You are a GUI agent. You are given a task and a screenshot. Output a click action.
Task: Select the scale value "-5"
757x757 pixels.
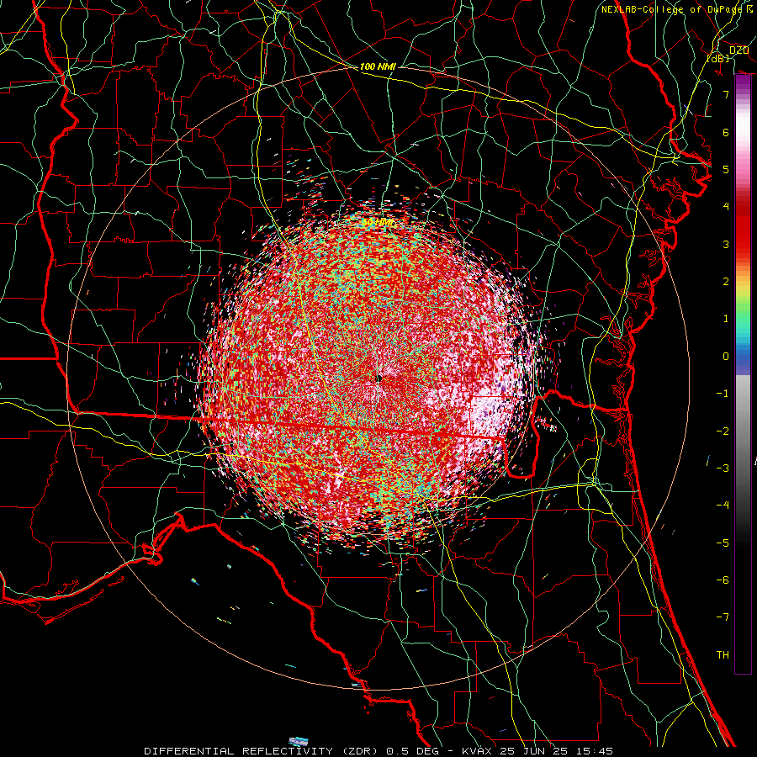723,543
